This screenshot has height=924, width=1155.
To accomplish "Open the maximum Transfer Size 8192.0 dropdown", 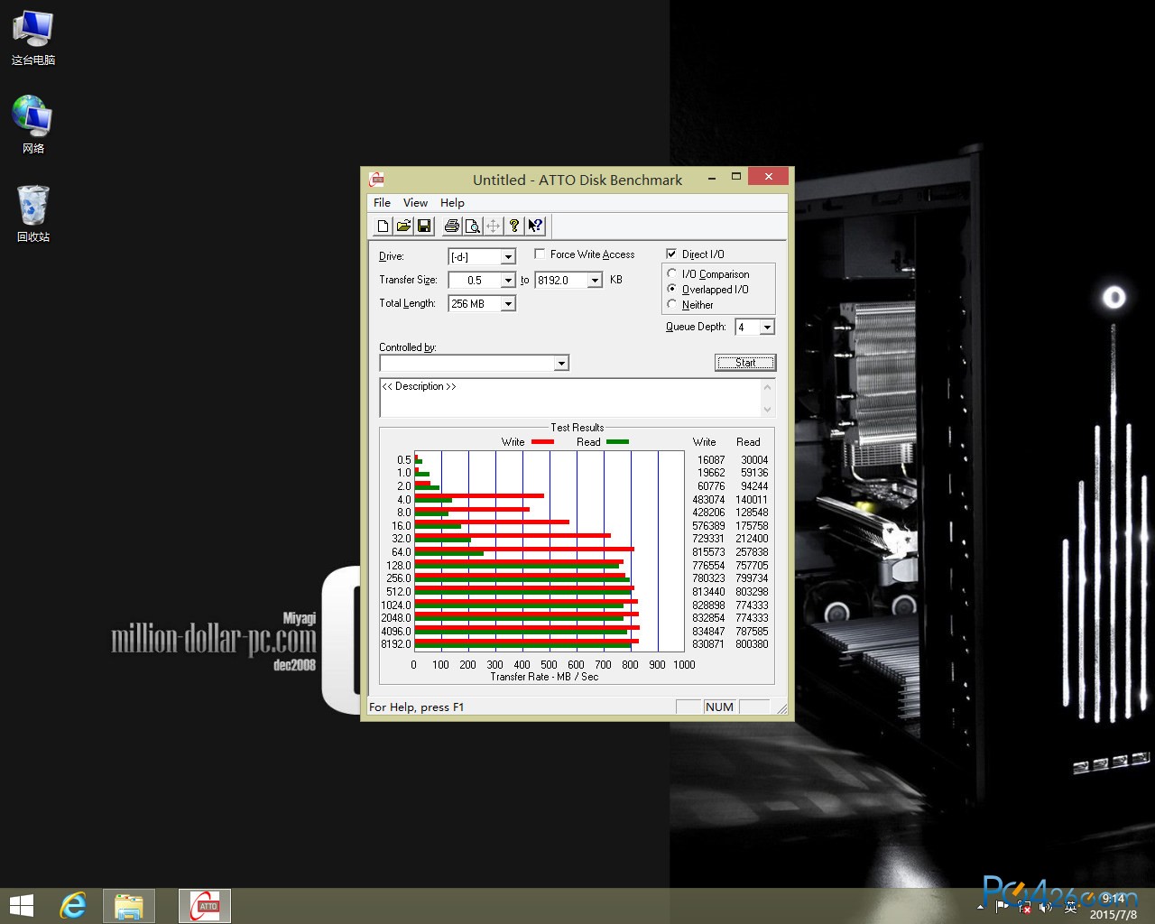I will [x=595, y=281].
